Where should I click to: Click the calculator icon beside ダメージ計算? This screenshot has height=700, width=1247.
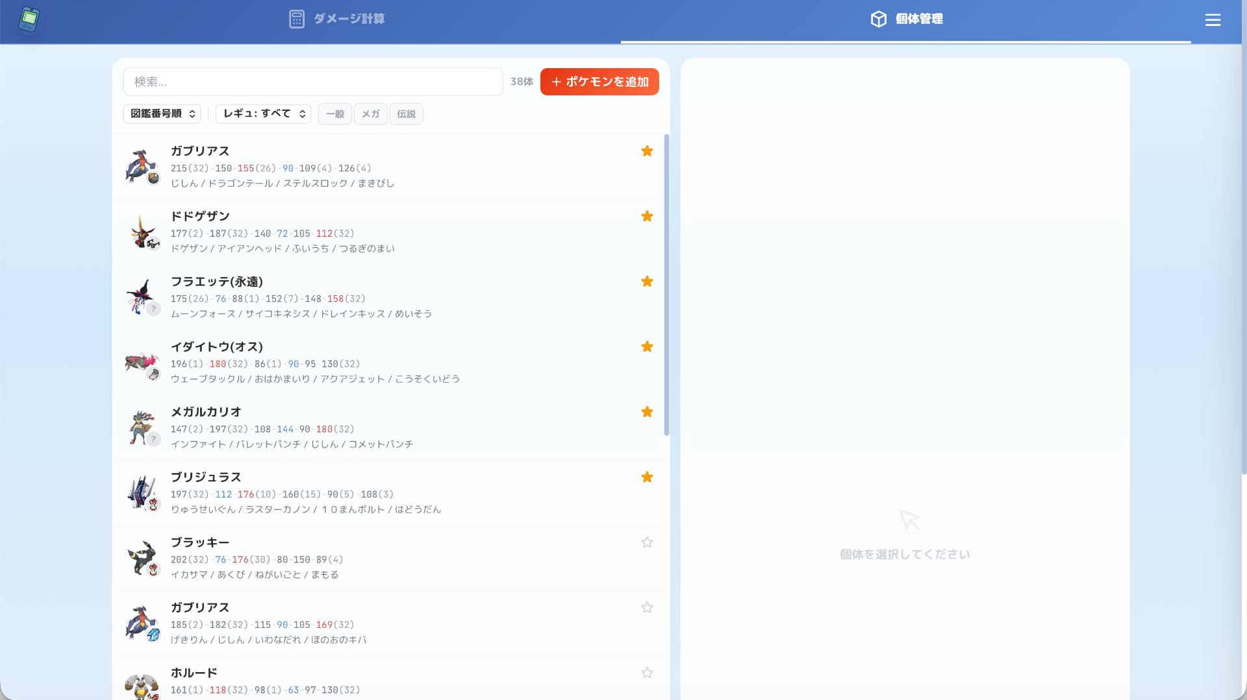pyautogui.click(x=297, y=19)
